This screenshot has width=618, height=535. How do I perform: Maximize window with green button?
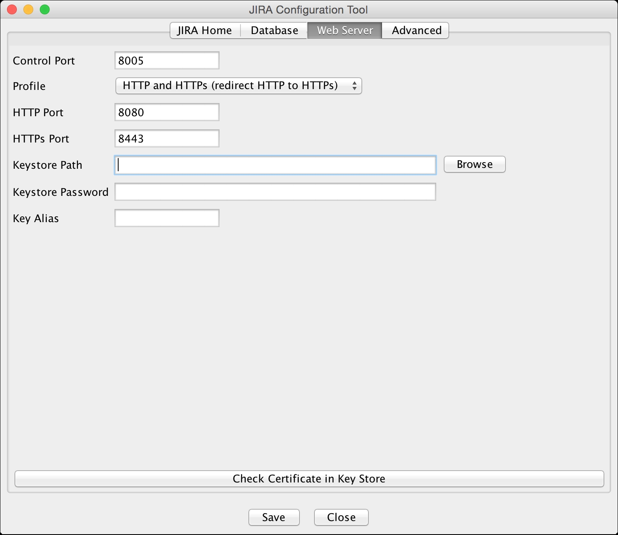click(45, 9)
